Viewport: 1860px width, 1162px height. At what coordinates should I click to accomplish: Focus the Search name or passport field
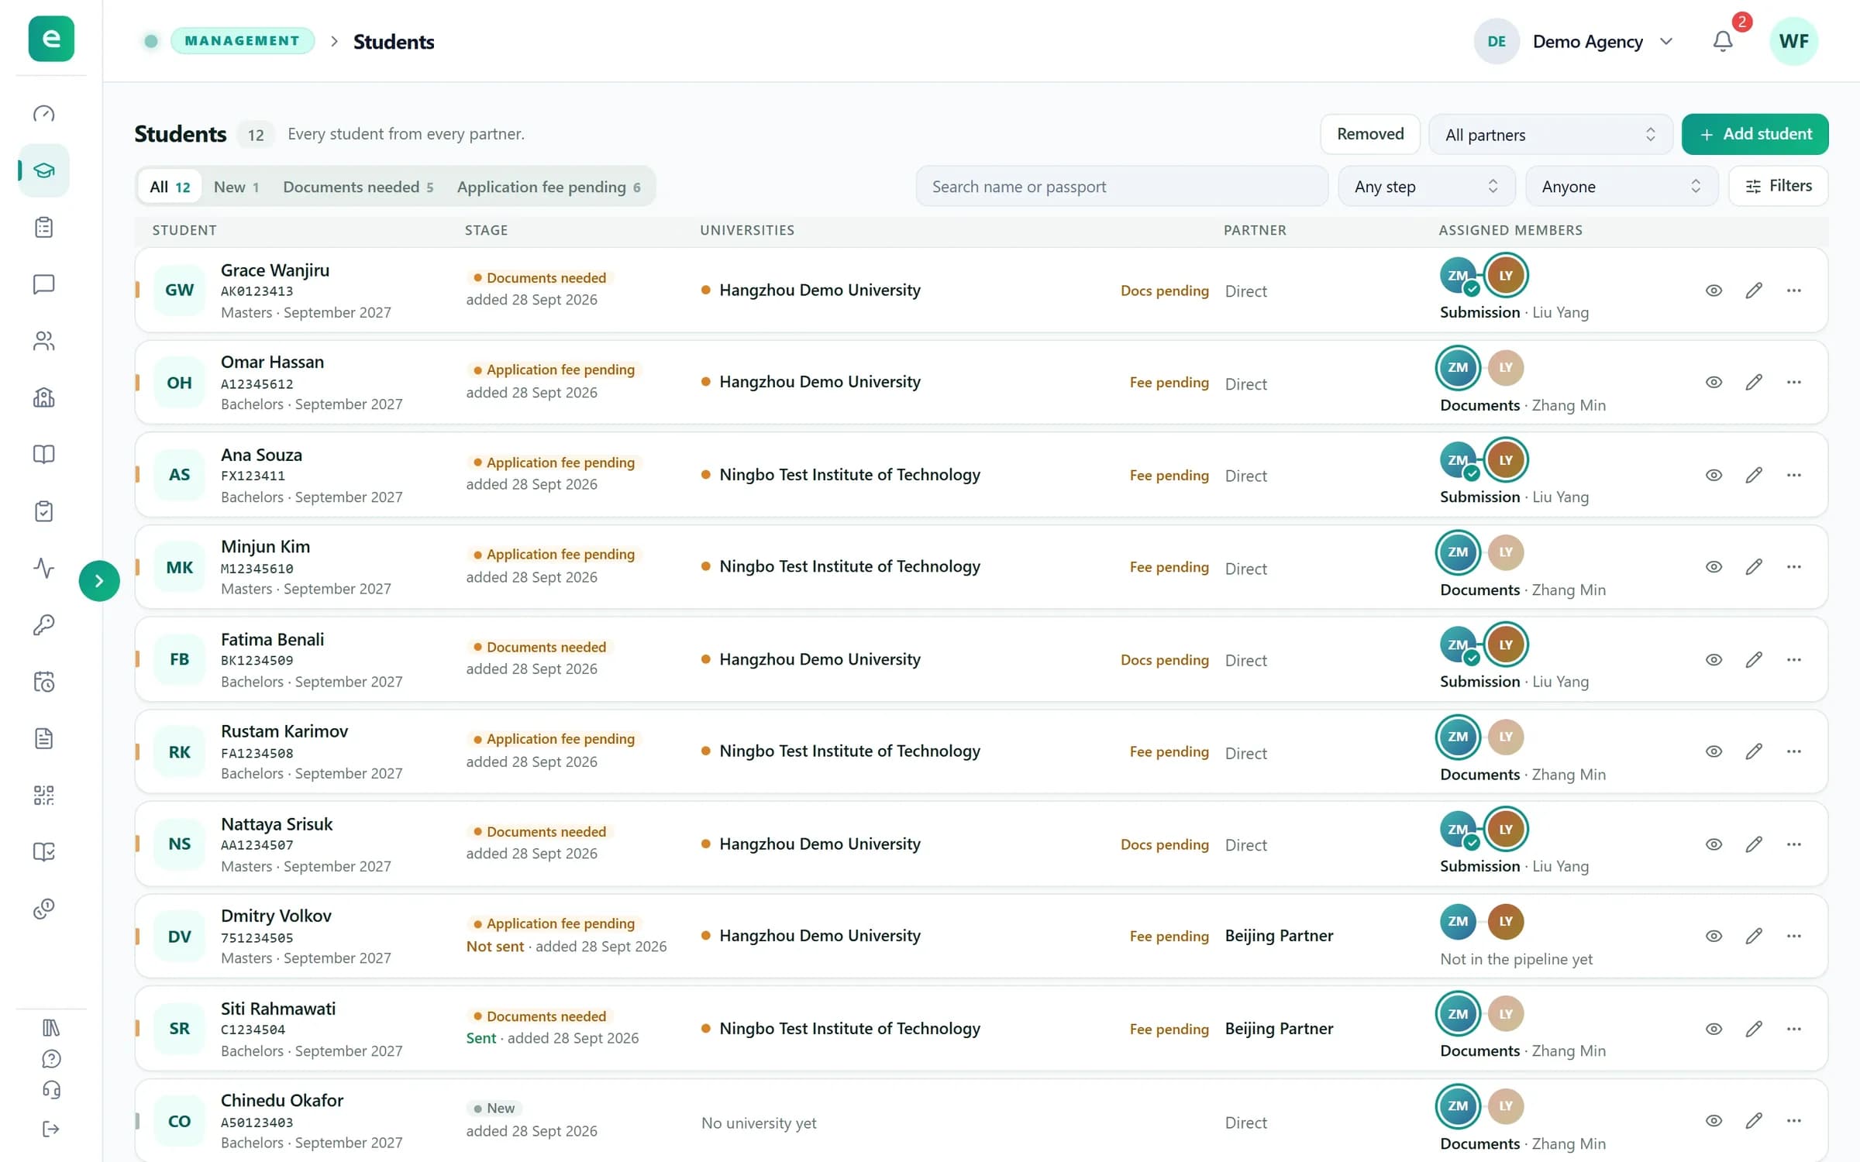click(1121, 187)
